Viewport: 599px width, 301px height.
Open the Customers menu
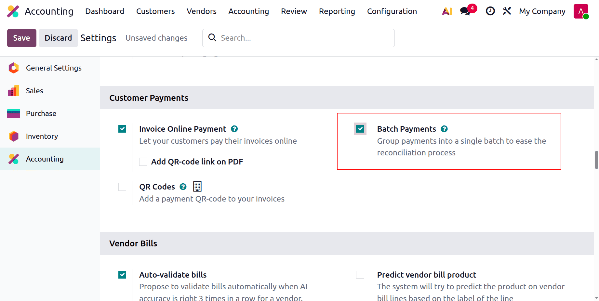155,11
